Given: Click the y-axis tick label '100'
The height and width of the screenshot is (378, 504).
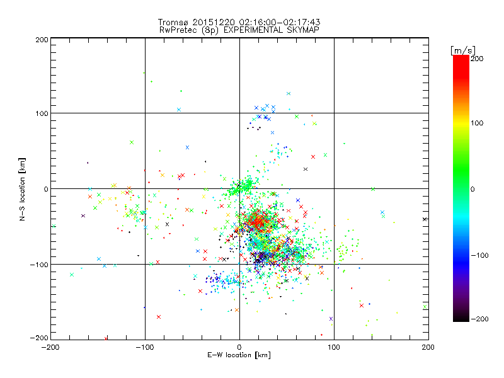Looking at the screenshot, I should (42, 113).
